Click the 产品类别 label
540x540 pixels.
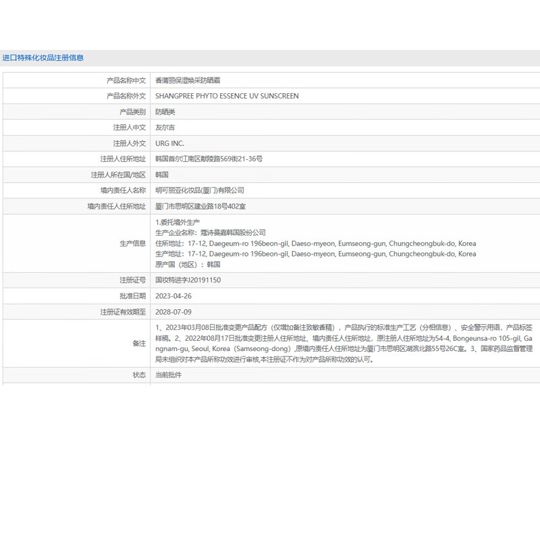[132, 112]
